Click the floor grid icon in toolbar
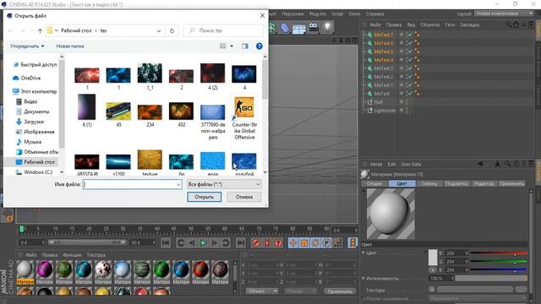Screen dimensions: 541x304 [x=298, y=28]
